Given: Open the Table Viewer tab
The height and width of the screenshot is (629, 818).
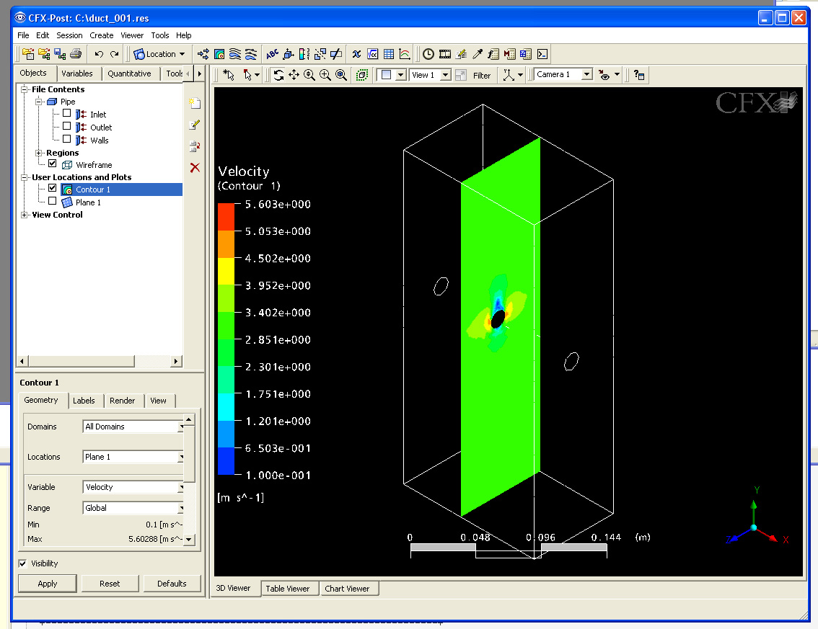Looking at the screenshot, I should 288,589.
